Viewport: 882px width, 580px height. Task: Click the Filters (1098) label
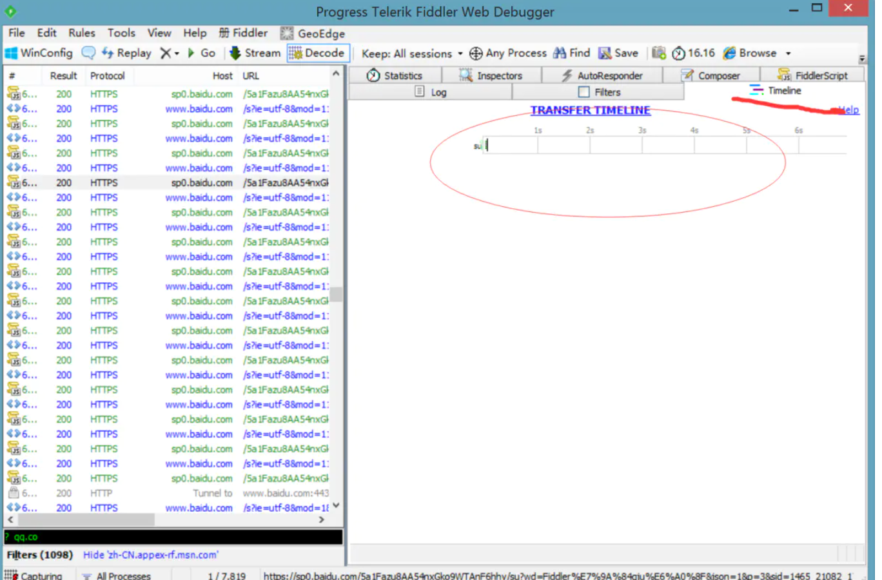click(39, 555)
